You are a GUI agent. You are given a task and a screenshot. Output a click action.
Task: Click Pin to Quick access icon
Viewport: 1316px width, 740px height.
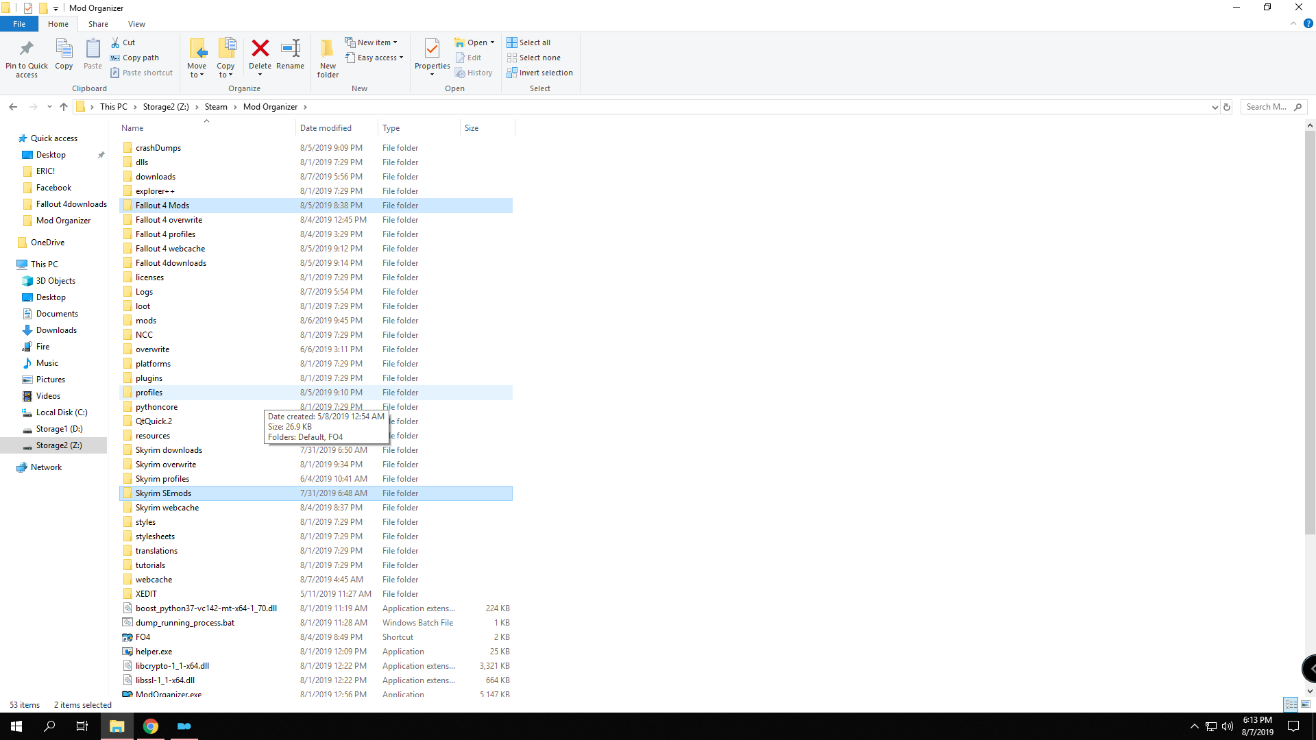[x=27, y=49]
